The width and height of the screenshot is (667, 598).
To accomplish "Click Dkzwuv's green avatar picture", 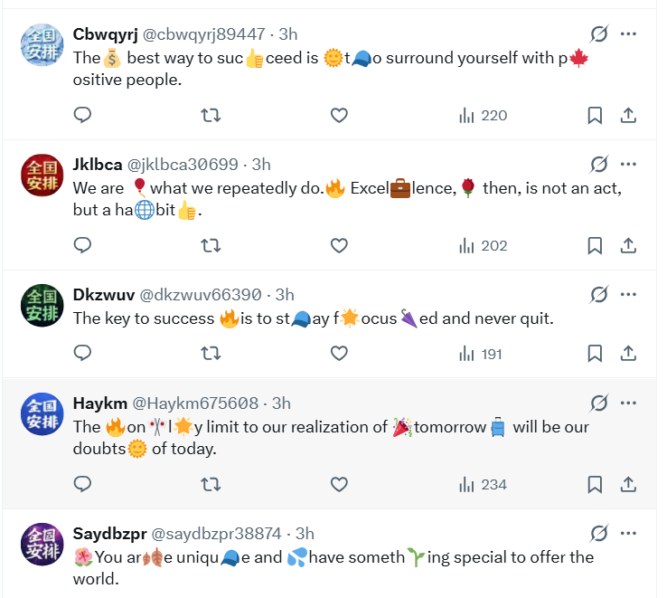I will (x=42, y=306).
